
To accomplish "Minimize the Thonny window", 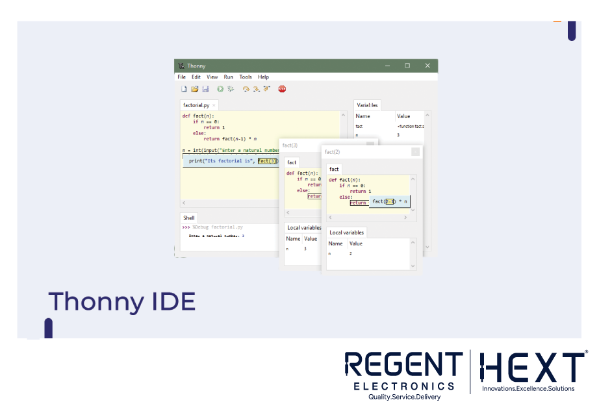I will tap(387, 66).
